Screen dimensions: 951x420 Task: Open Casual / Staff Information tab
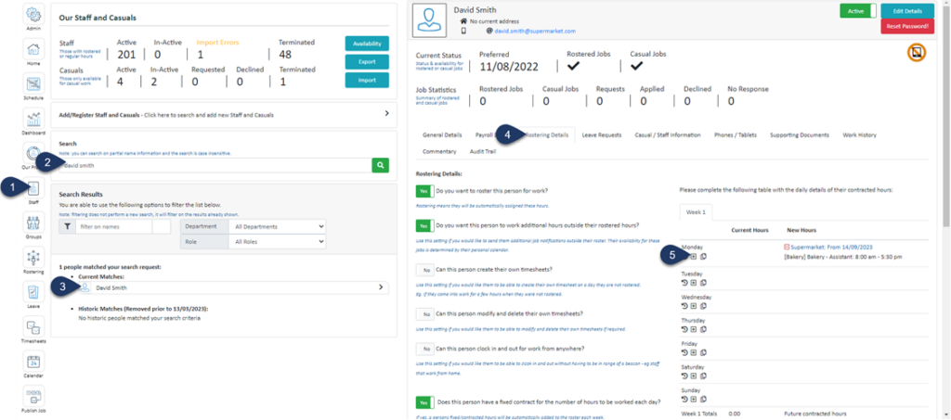click(667, 135)
